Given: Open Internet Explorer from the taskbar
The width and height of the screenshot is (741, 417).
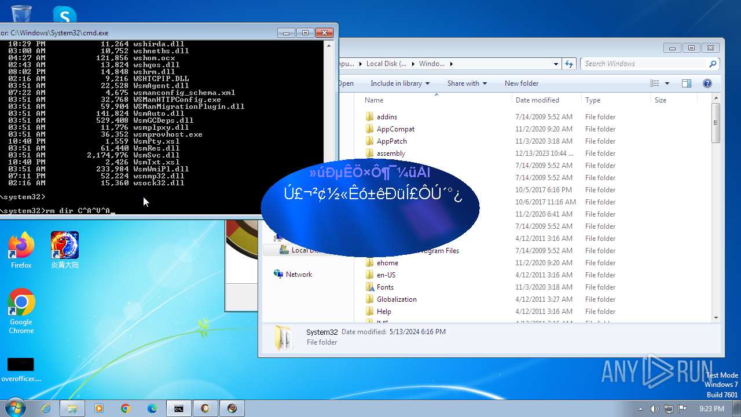Looking at the screenshot, I should click(46, 408).
